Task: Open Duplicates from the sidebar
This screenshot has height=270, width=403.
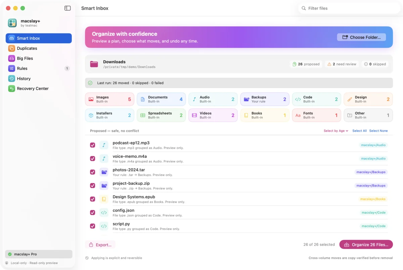Action: click(39, 48)
